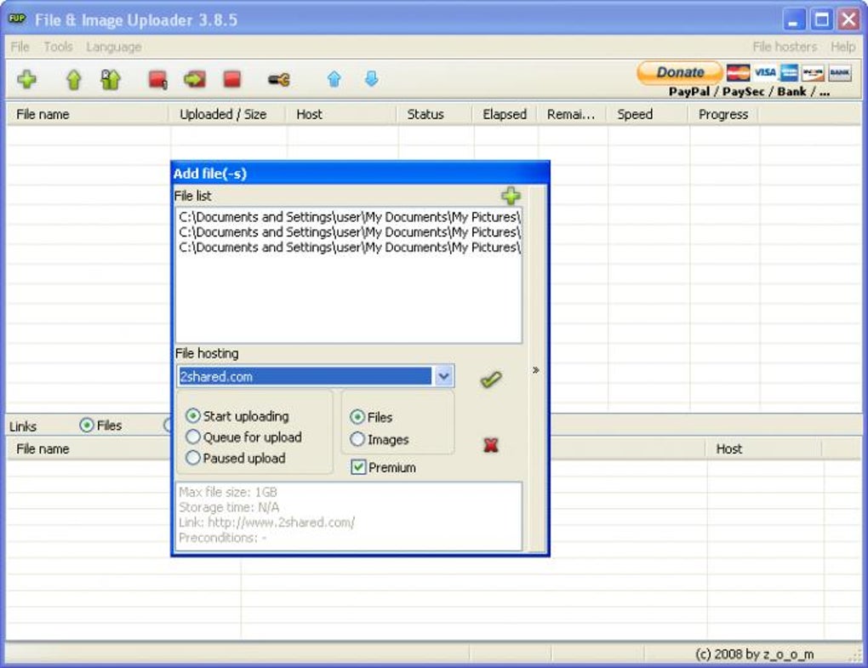The height and width of the screenshot is (668, 868).
Task: Click the Progress column header
Action: (x=723, y=115)
